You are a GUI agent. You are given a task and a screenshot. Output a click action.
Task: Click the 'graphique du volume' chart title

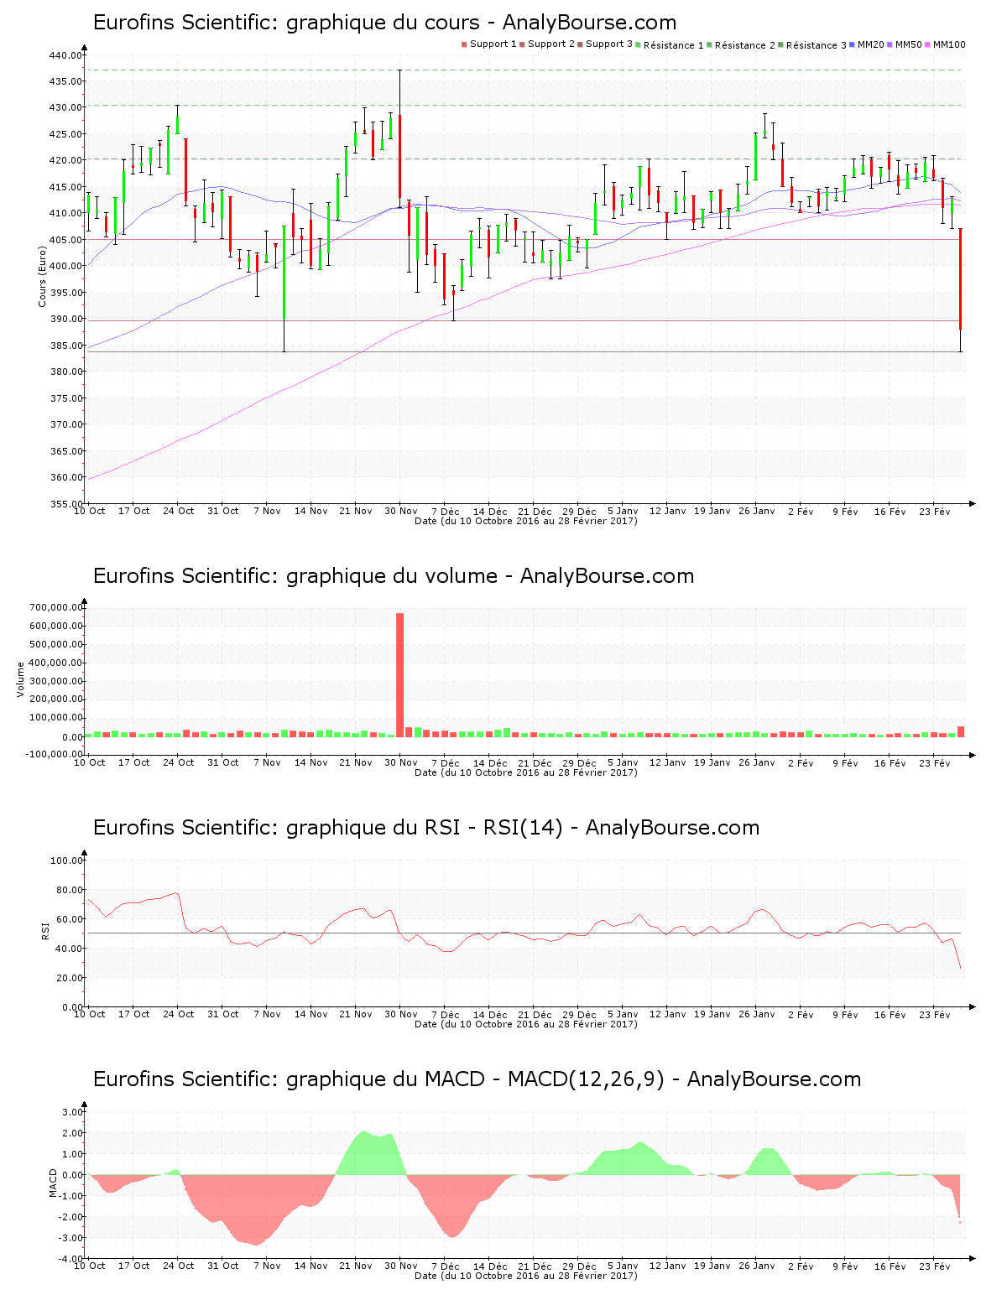(392, 576)
